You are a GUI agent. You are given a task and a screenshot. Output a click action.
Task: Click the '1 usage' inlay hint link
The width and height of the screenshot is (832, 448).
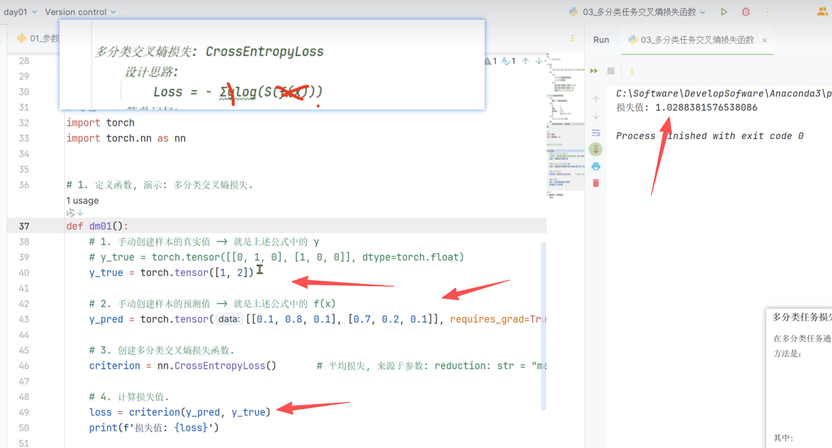82,200
